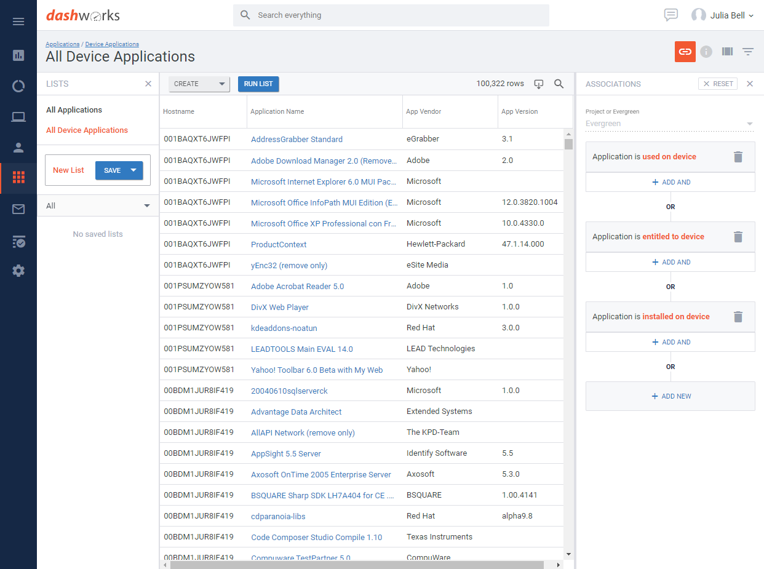Open the Users person sidebar icon

pos(18,148)
